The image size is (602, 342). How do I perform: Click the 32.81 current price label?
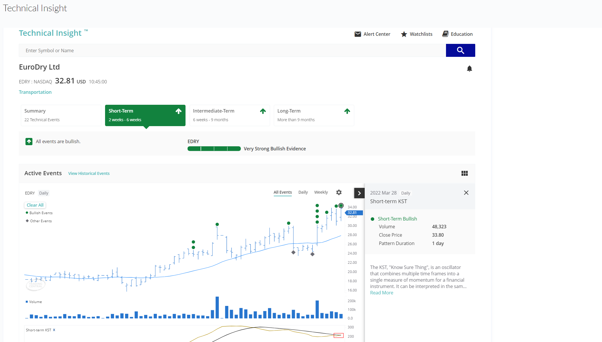click(354, 213)
